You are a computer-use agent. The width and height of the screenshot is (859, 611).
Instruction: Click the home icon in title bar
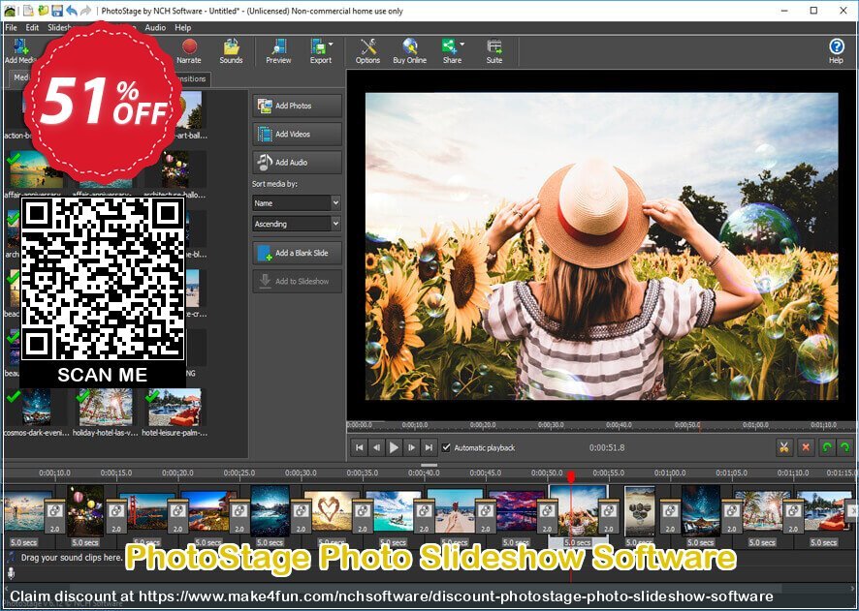point(10,11)
